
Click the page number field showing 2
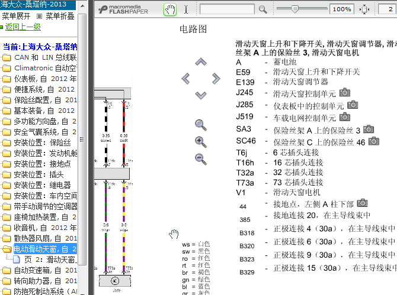(387, 9)
